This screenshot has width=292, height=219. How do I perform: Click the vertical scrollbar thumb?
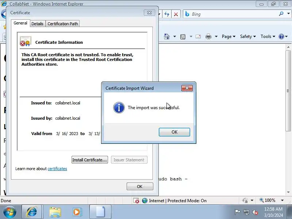click(x=288, y=91)
